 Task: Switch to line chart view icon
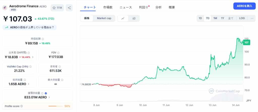[123, 18]
